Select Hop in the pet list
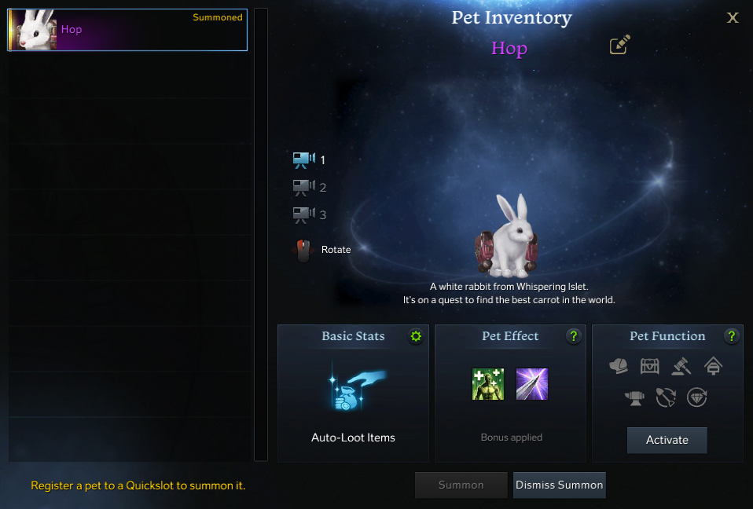Viewport: 753px width, 509px height. (128, 30)
